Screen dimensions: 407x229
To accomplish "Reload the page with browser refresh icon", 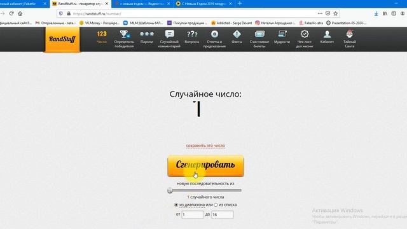I will click(11, 13).
